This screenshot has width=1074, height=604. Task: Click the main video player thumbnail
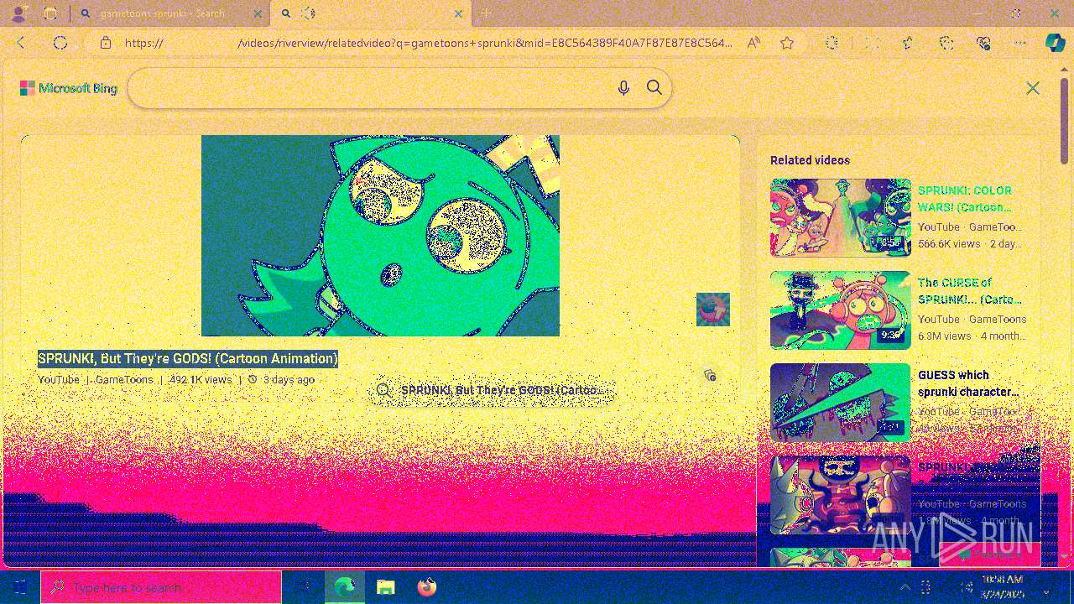380,236
